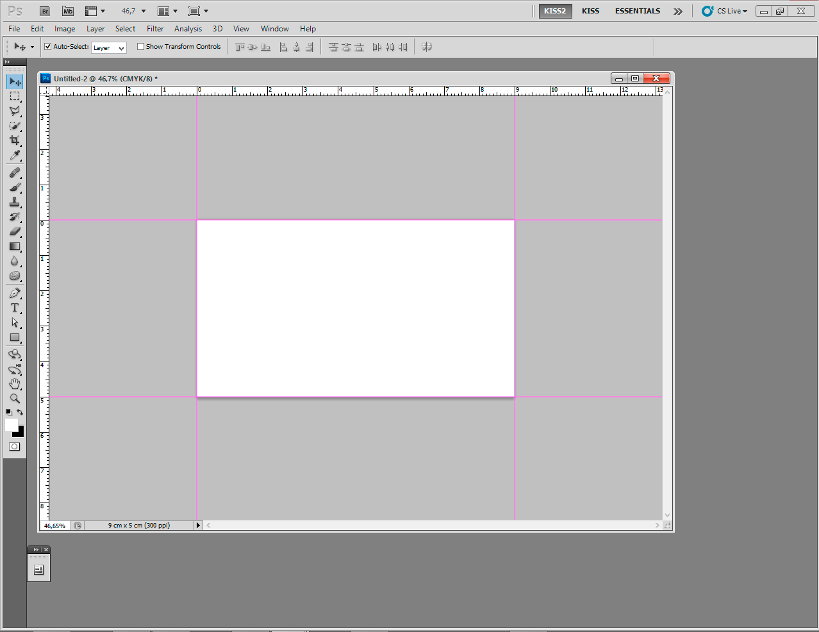Select the Crop tool
Image resolution: width=819 pixels, height=632 pixels.
point(15,140)
